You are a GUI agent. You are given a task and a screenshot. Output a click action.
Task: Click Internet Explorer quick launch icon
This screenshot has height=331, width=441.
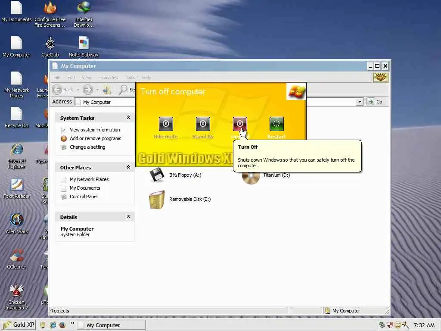point(53,325)
